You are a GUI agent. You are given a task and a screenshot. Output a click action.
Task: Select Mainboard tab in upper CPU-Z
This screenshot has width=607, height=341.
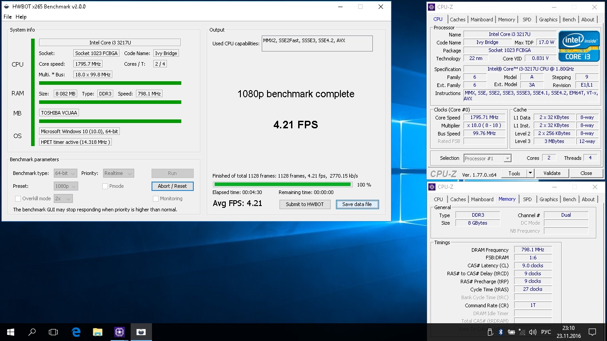click(482, 20)
